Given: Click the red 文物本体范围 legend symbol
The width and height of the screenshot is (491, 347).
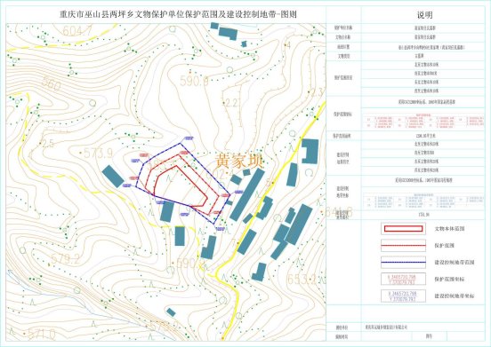Looking at the screenshot, I should tap(403, 229).
